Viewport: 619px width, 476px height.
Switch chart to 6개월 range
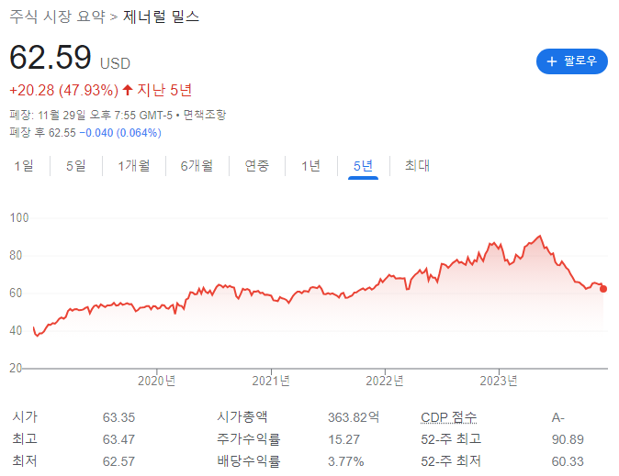click(x=197, y=166)
